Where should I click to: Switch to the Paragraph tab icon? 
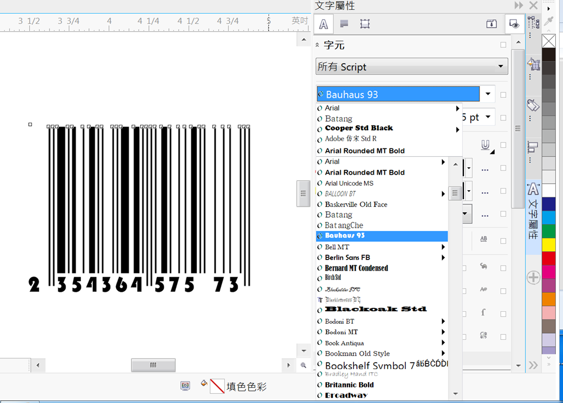(x=344, y=24)
